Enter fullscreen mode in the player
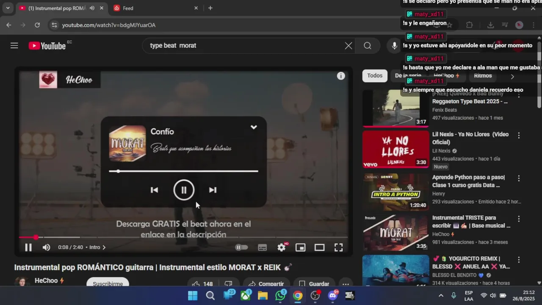The height and width of the screenshot is (305, 542). 338,247
